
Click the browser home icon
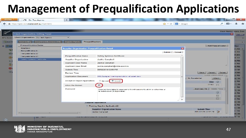(x=243, y=24)
